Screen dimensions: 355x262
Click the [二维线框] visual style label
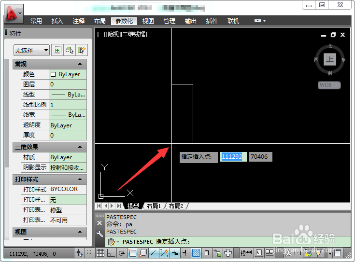click(x=134, y=34)
